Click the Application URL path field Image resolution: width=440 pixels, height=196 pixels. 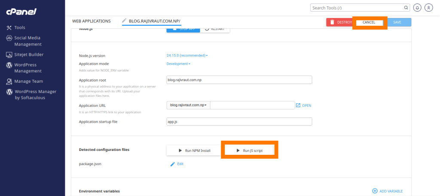[252, 105]
